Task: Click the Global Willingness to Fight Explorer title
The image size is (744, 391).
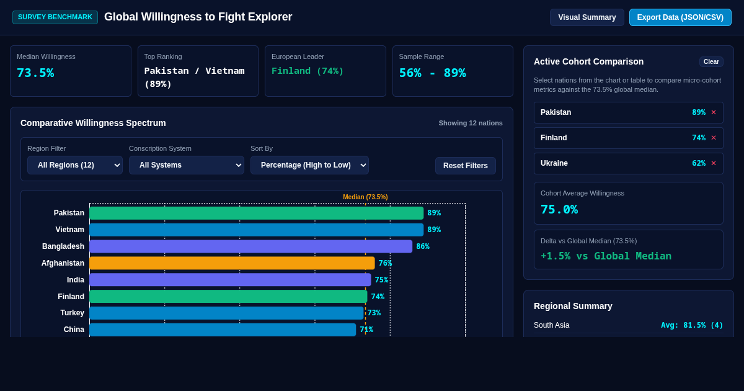Action: (x=198, y=17)
